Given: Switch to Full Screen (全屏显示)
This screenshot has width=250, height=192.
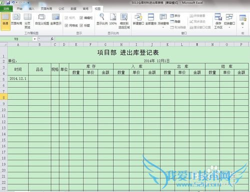Looking at the screenshot, I should click(x=56, y=19).
